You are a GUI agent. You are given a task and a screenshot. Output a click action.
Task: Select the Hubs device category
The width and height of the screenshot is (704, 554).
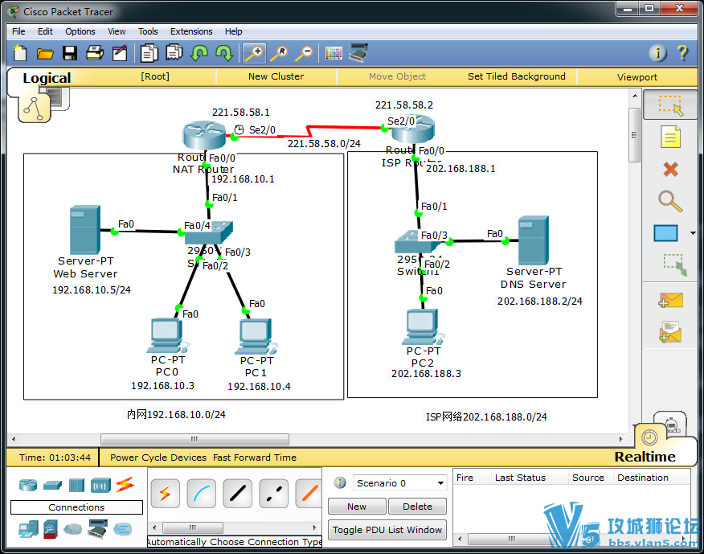point(77,486)
